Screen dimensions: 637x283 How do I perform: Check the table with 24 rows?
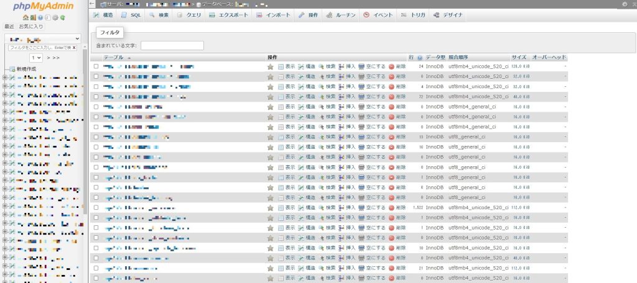click(96, 66)
